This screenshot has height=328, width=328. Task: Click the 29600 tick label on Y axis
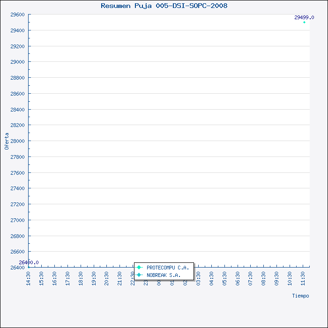(17, 15)
